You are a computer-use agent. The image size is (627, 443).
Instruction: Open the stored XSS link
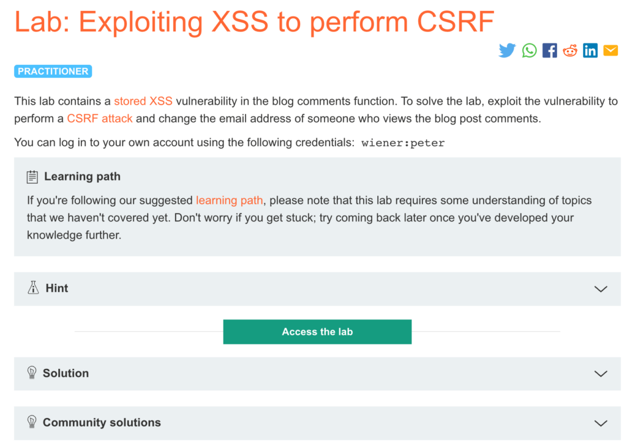[143, 101]
